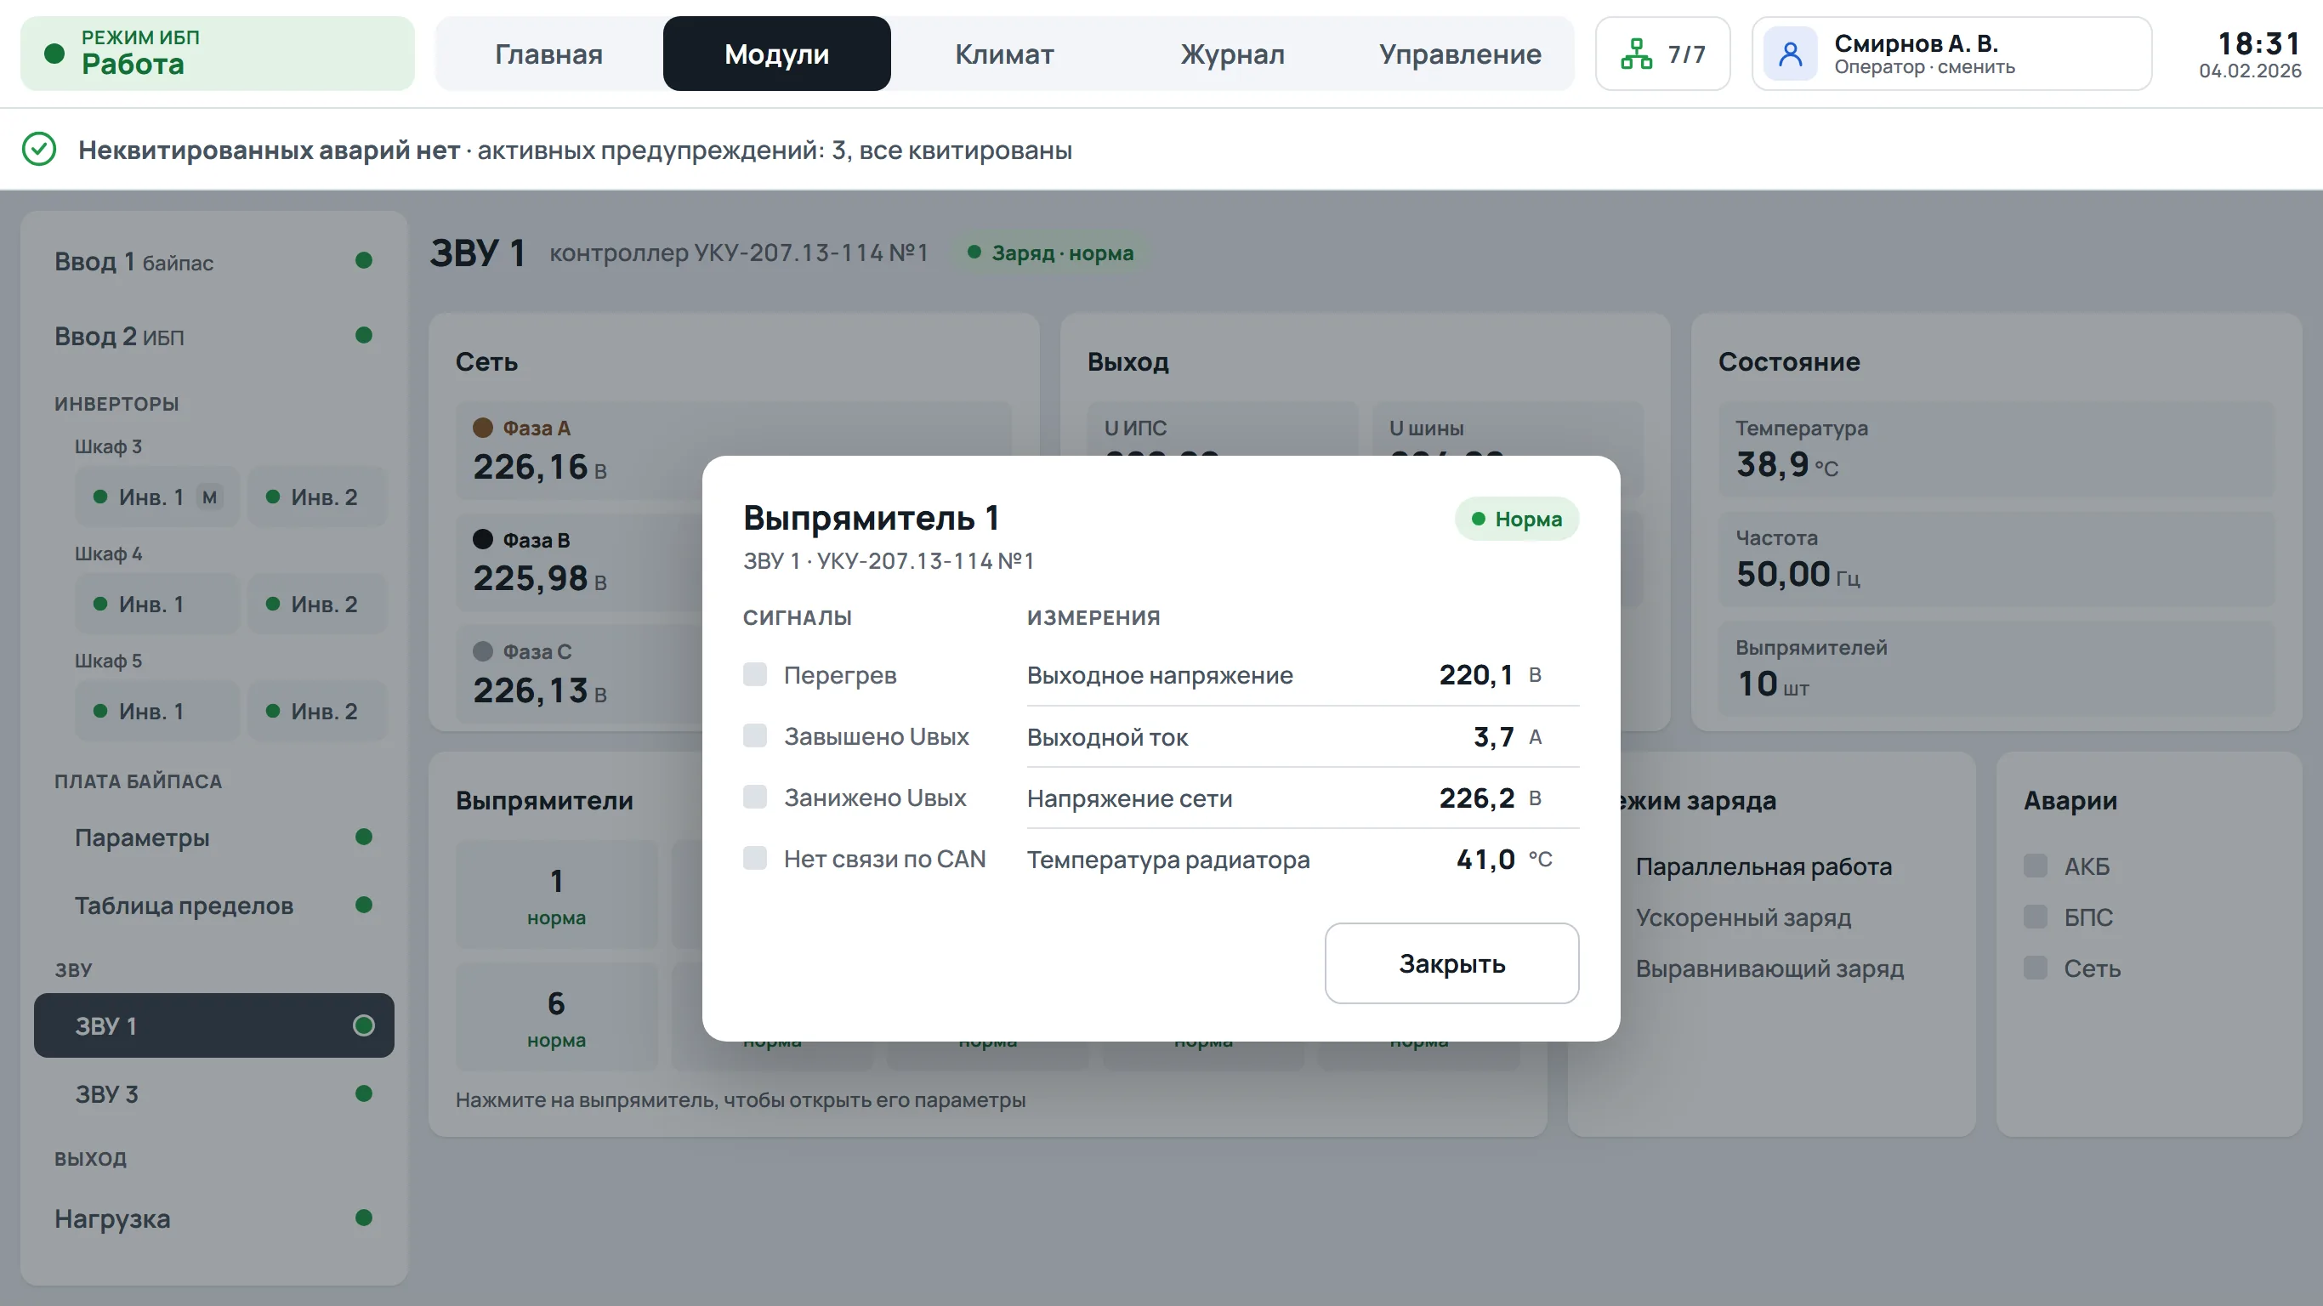Click the М badge on Инв. 1 in Шкаф 3
This screenshot has width=2323, height=1306.
(209, 497)
